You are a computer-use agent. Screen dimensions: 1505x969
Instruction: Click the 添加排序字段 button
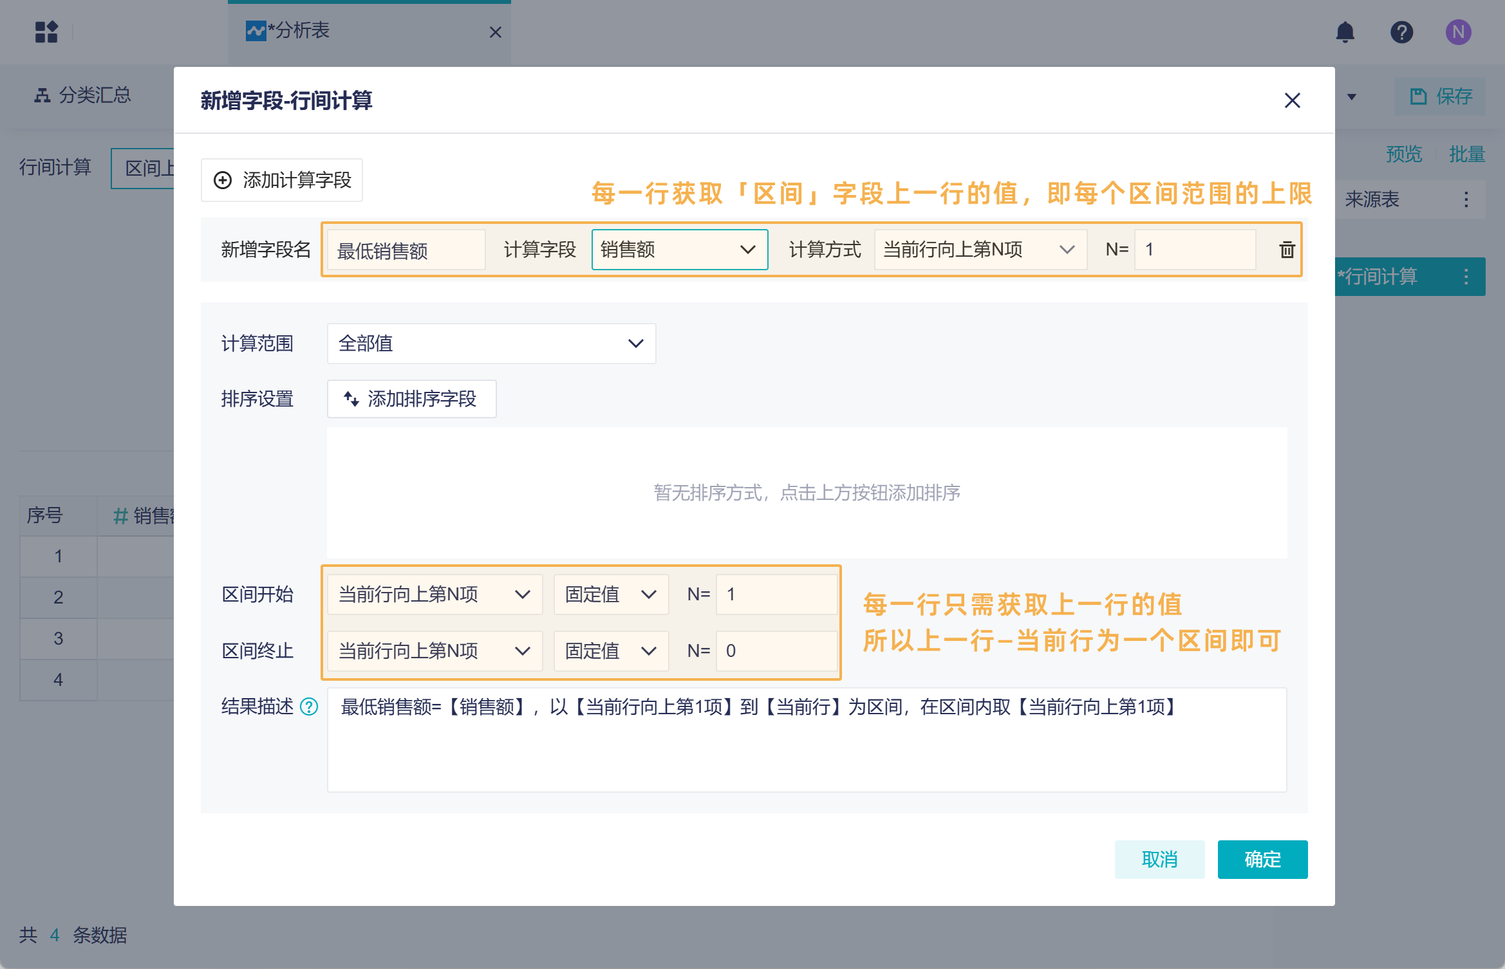(411, 399)
